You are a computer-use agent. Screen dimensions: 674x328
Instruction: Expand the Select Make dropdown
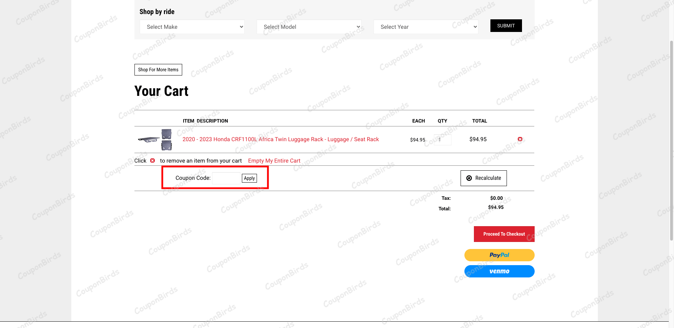pos(192,27)
